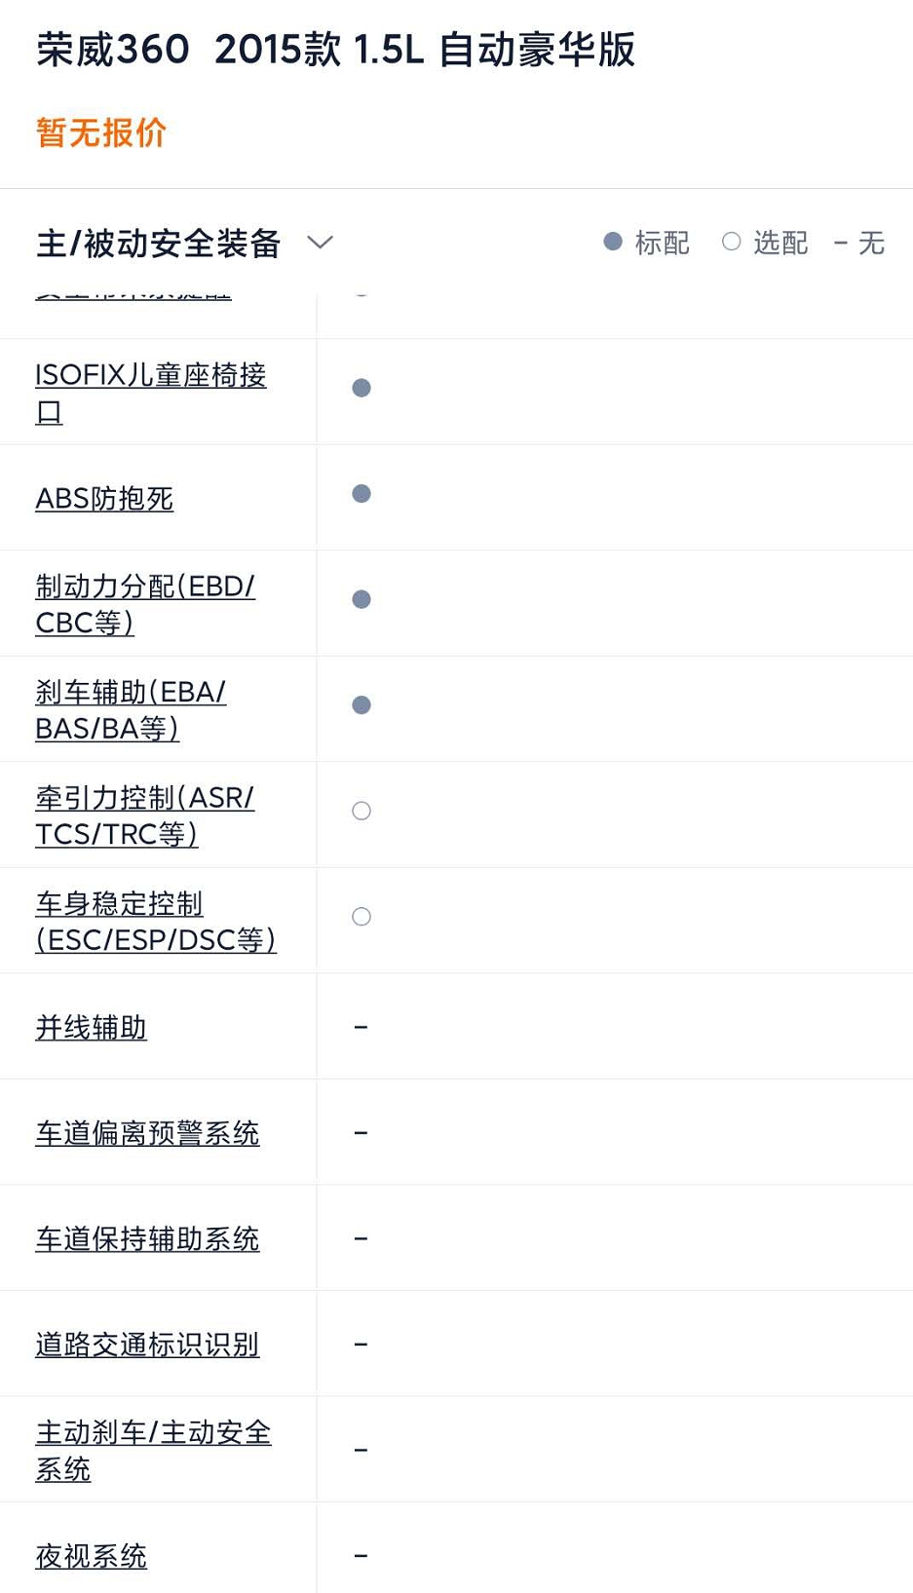Click the 车道偏离预警系统 link
This screenshot has height=1593, width=913.
coord(147,1132)
